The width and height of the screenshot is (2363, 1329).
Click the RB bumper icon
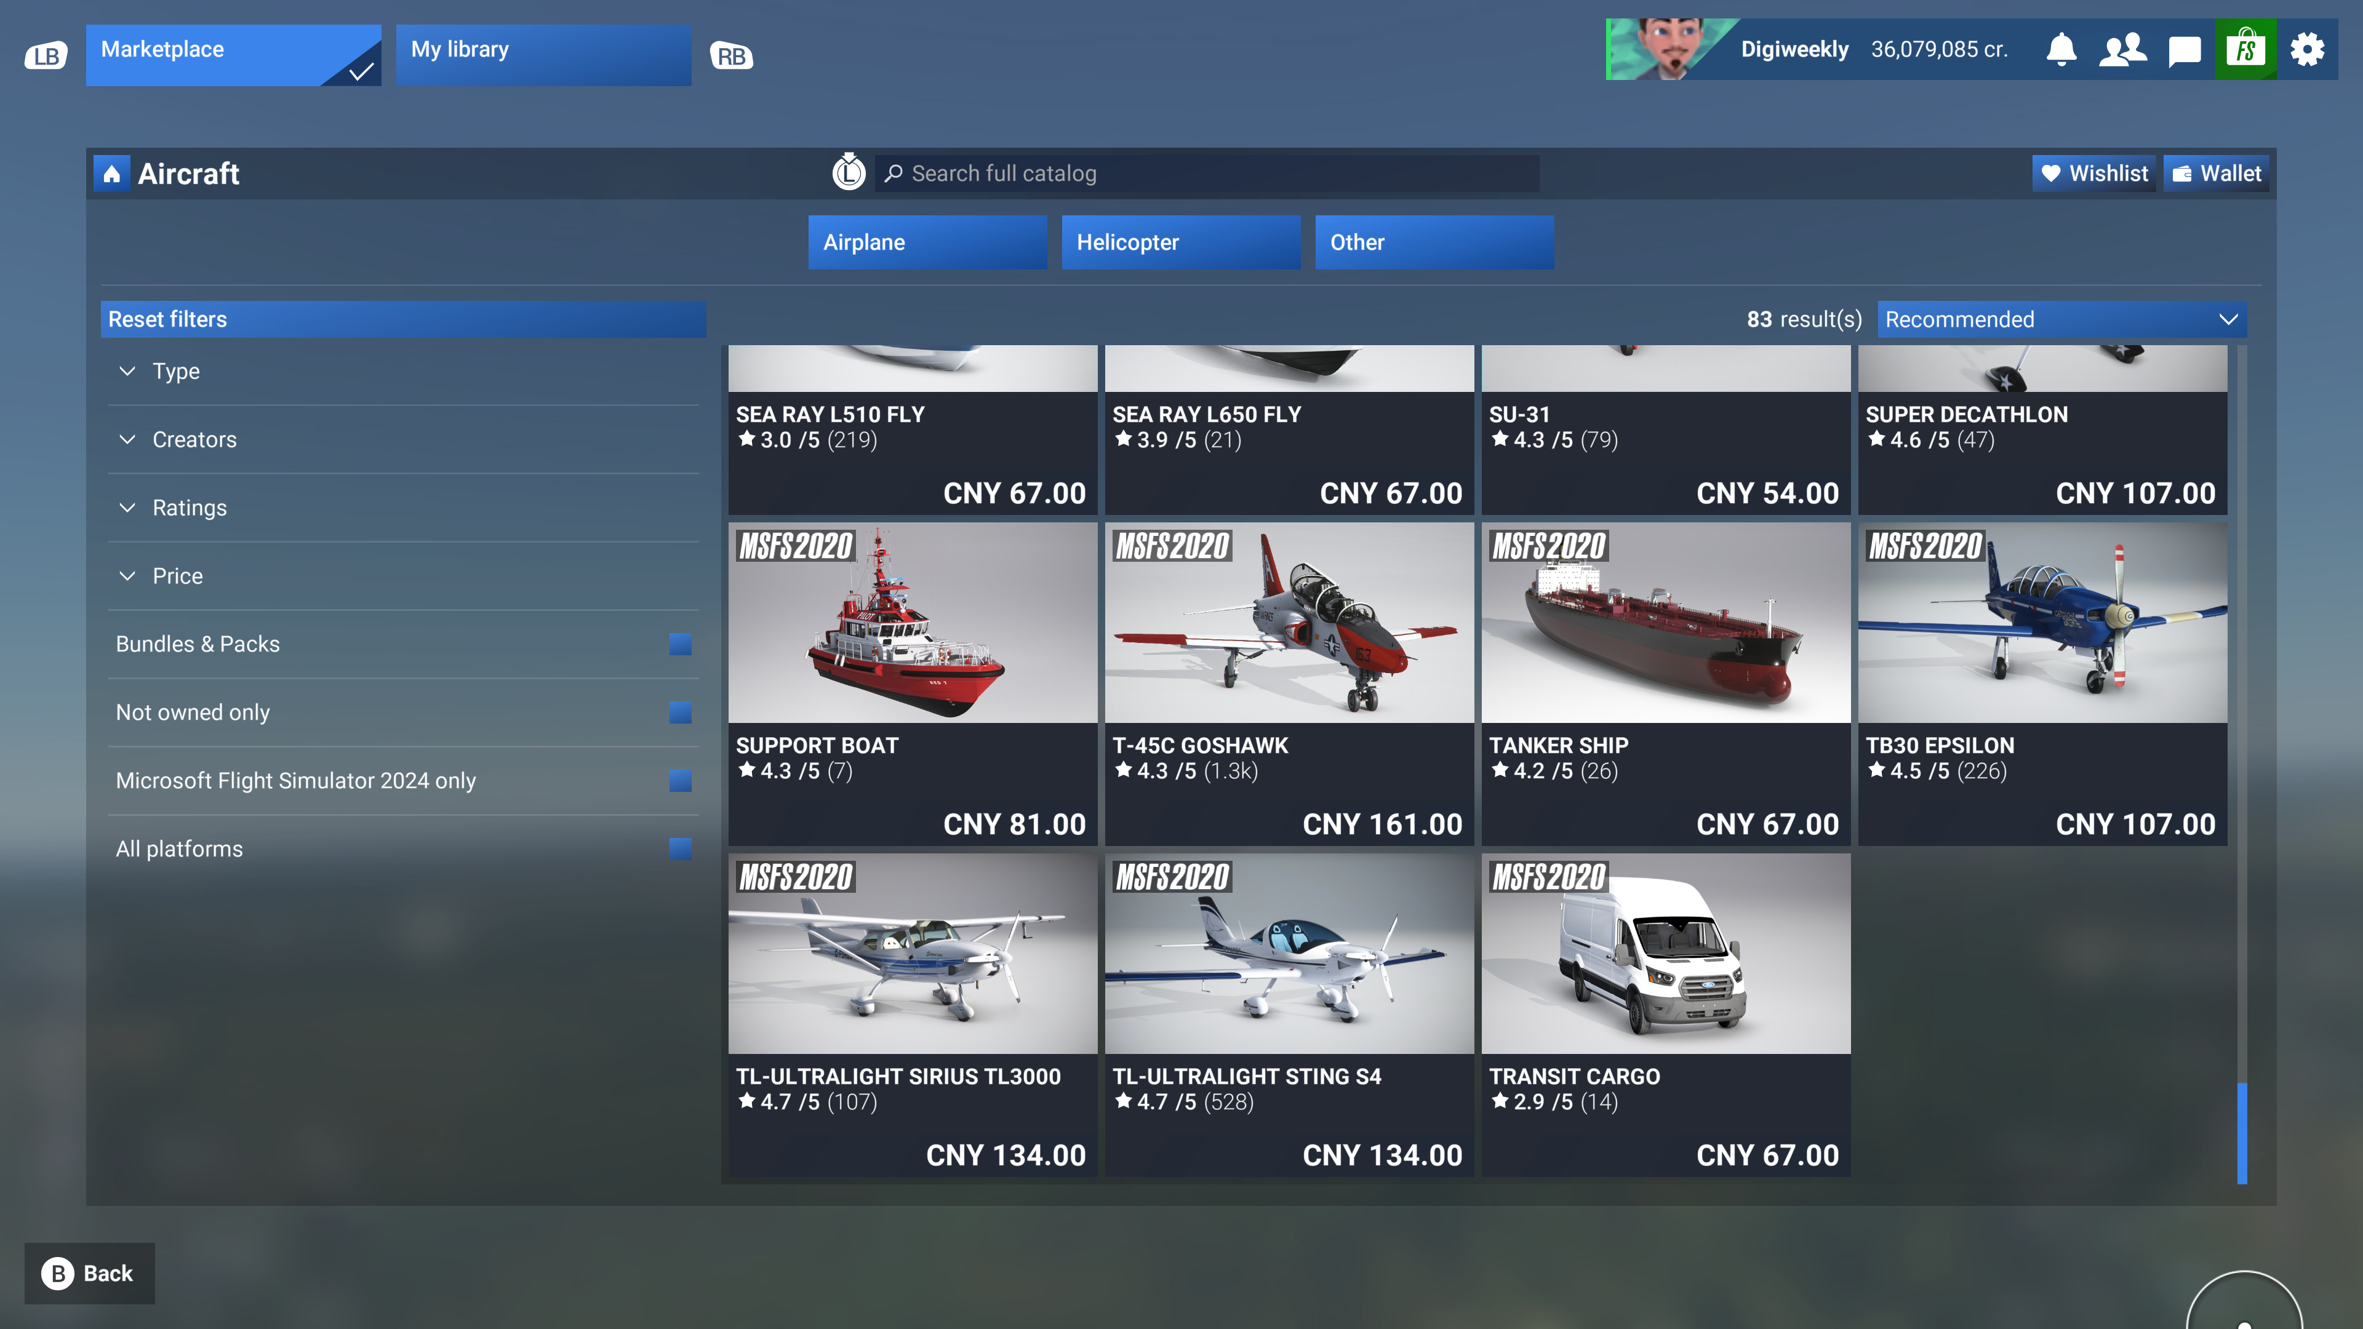(x=731, y=57)
